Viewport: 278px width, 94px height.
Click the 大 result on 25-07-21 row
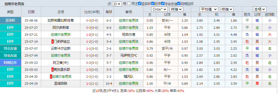(270, 35)
